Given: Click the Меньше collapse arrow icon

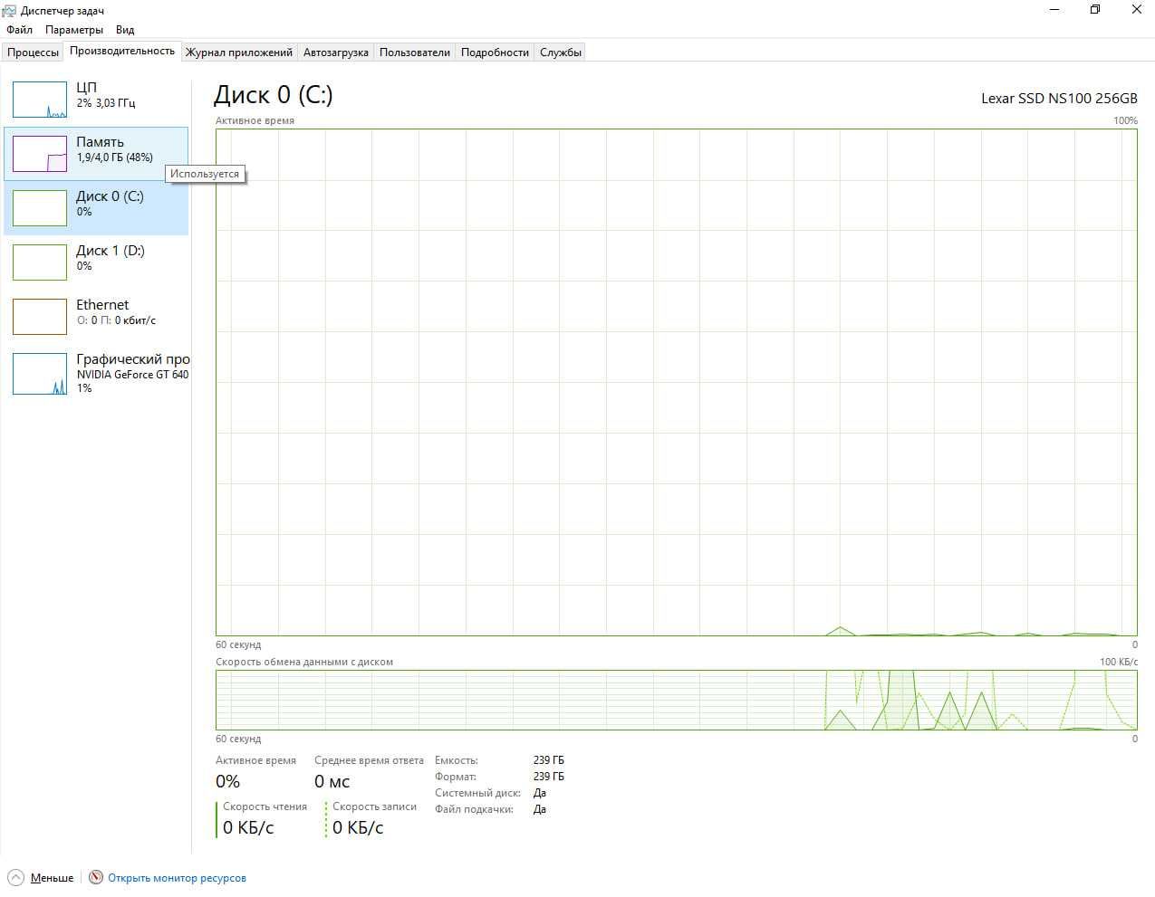Looking at the screenshot, I should pyautogui.click(x=15, y=877).
